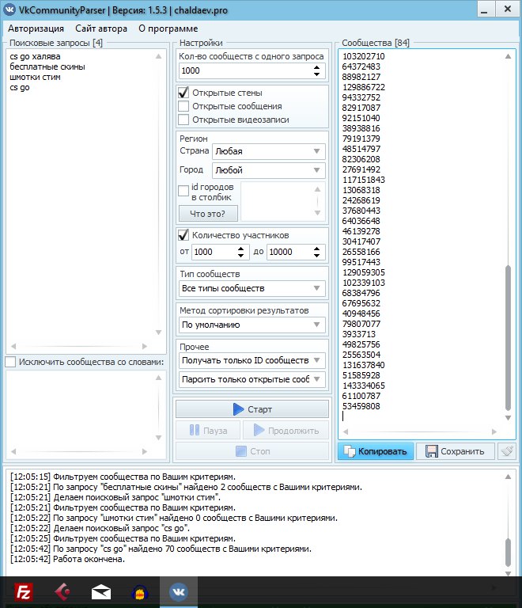The image size is (522, 608).
Task: Enable the Открытые сообщения checkbox
Action: pos(183,106)
